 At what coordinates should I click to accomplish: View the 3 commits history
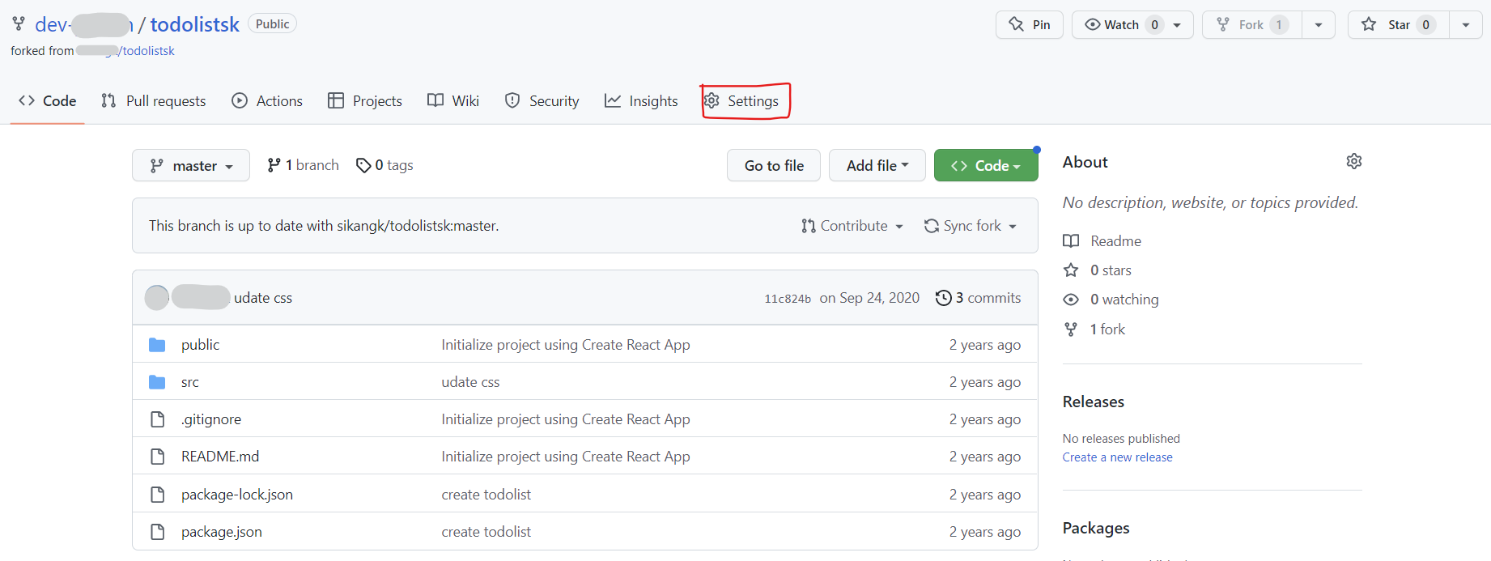pyautogui.click(x=978, y=298)
